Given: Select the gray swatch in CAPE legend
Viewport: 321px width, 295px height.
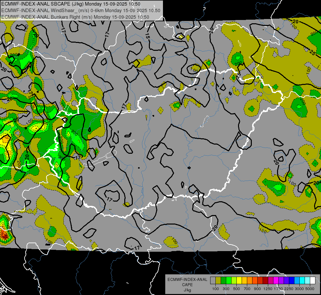Looking at the screenshot, I should (213, 281).
